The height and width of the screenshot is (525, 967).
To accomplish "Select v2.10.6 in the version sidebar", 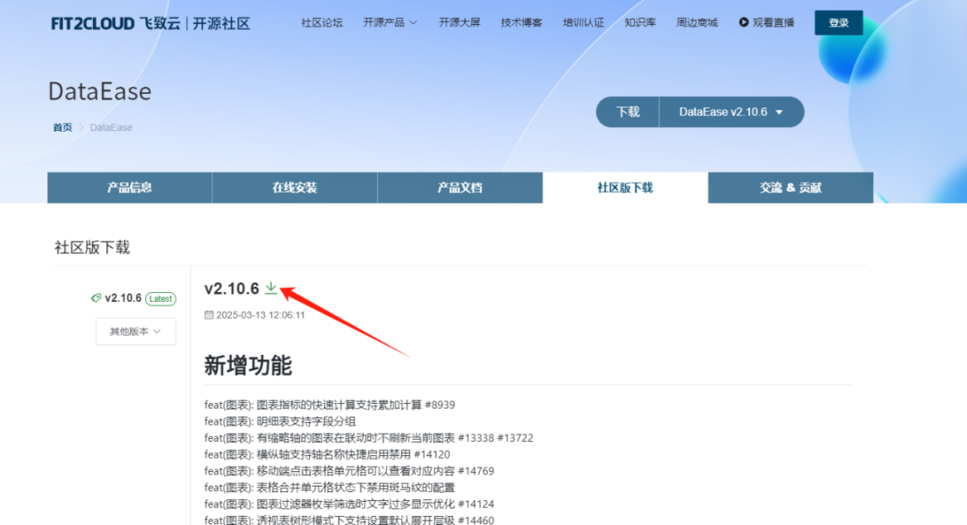I will point(124,298).
